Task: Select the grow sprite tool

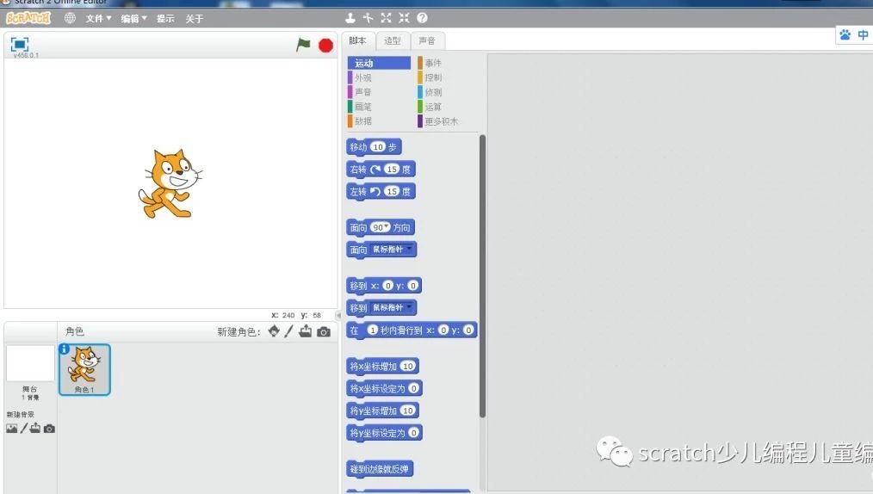Action: pyautogui.click(x=386, y=18)
